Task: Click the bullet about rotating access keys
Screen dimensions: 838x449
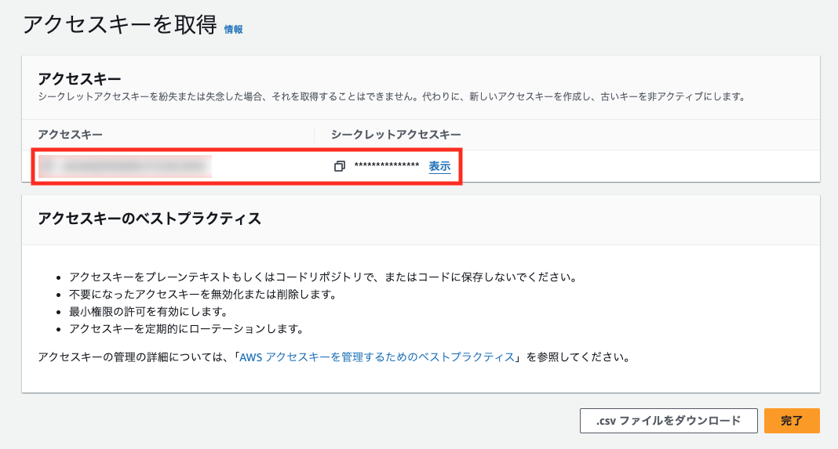Action: [x=186, y=328]
